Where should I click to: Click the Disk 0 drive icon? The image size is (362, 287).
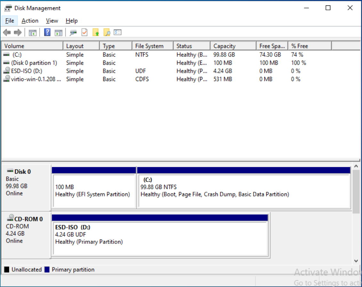pyautogui.click(x=10, y=171)
